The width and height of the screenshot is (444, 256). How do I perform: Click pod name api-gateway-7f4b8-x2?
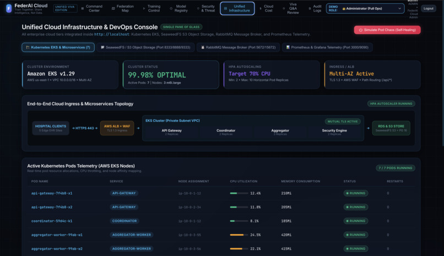[x=52, y=207]
